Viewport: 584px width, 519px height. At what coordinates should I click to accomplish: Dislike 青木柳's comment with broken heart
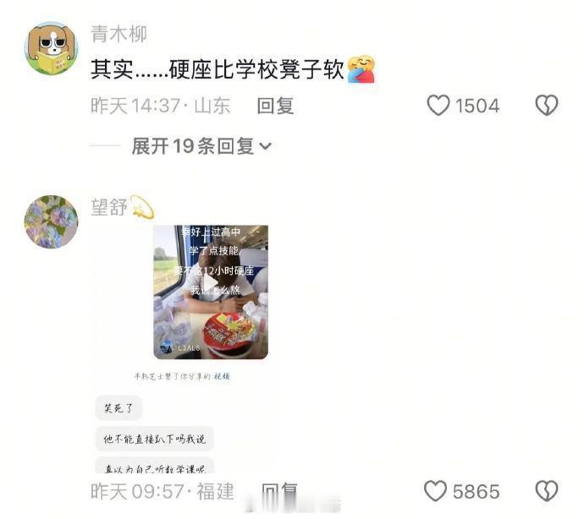tap(547, 106)
